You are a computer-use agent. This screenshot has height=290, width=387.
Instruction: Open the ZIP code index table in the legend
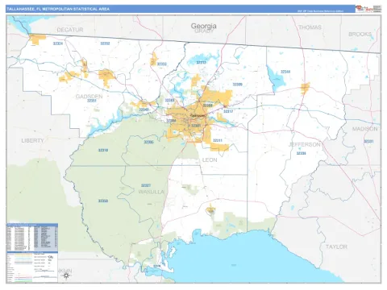click(32, 237)
